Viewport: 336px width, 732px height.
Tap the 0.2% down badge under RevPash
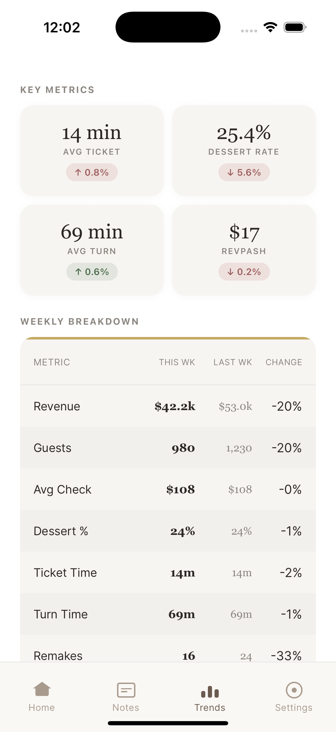click(x=244, y=272)
